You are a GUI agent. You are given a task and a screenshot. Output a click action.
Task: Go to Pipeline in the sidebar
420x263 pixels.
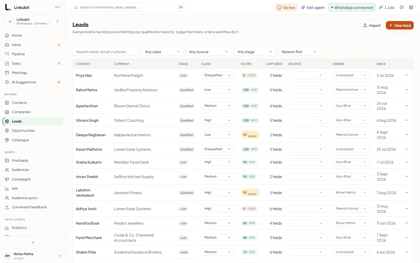(33, 54)
